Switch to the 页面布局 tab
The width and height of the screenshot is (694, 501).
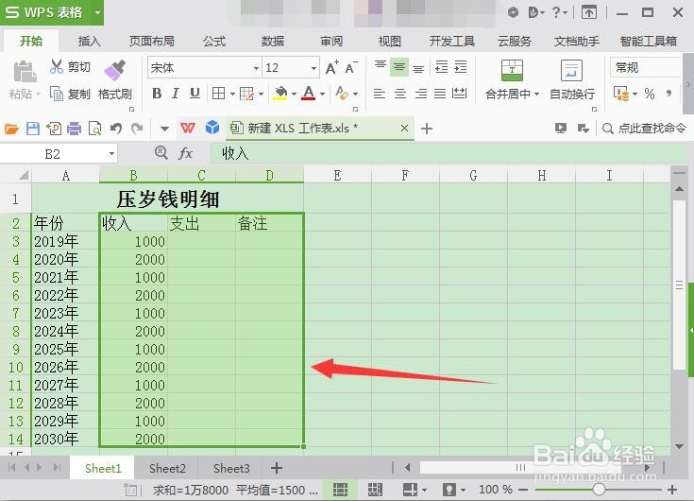coord(152,42)
